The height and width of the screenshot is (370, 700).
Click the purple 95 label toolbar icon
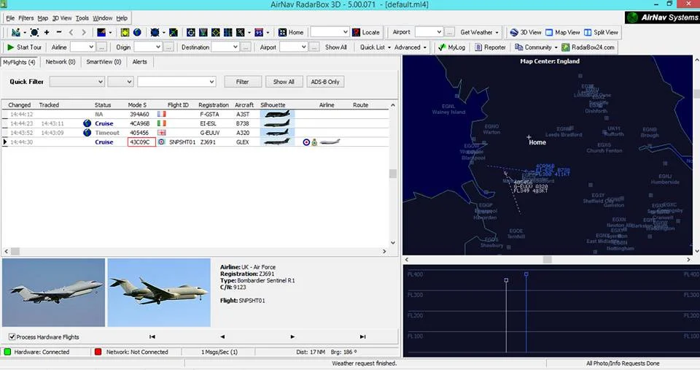click(x=259, y=32)
